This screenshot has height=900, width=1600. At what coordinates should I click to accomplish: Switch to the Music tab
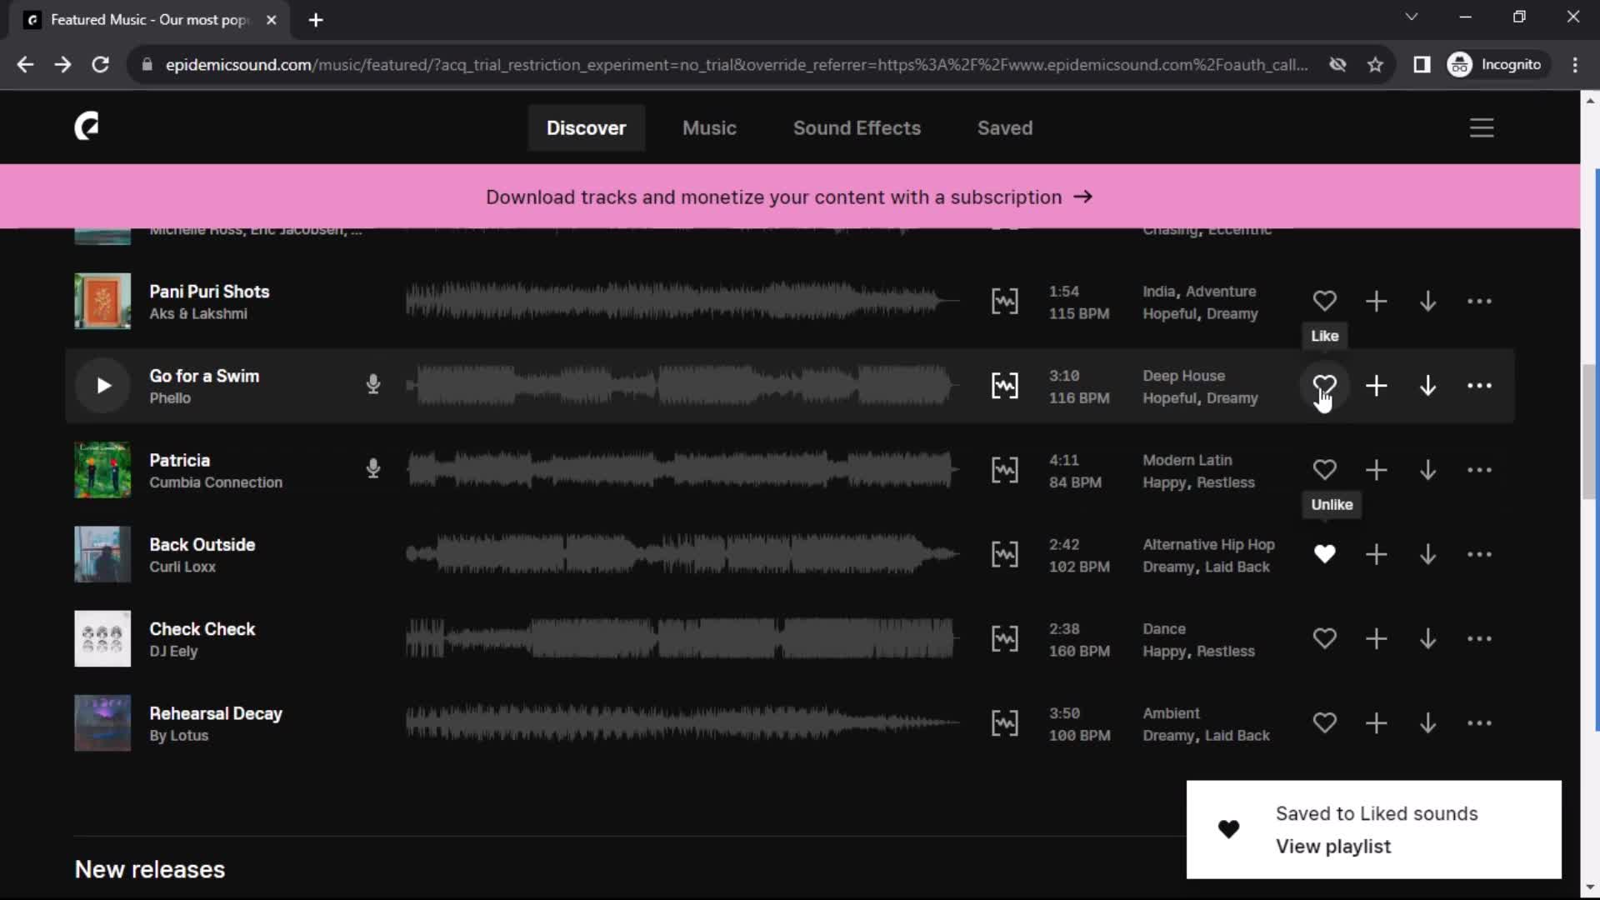(709, 127)
